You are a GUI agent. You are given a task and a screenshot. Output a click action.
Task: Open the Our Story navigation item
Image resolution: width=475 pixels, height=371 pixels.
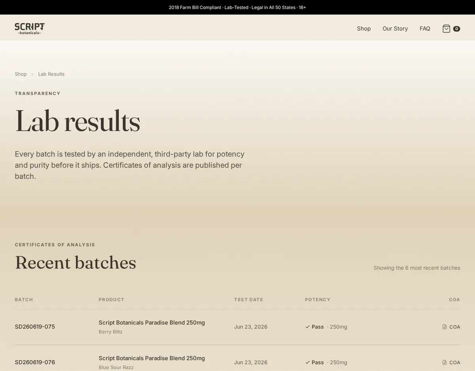tap(395, 28)
